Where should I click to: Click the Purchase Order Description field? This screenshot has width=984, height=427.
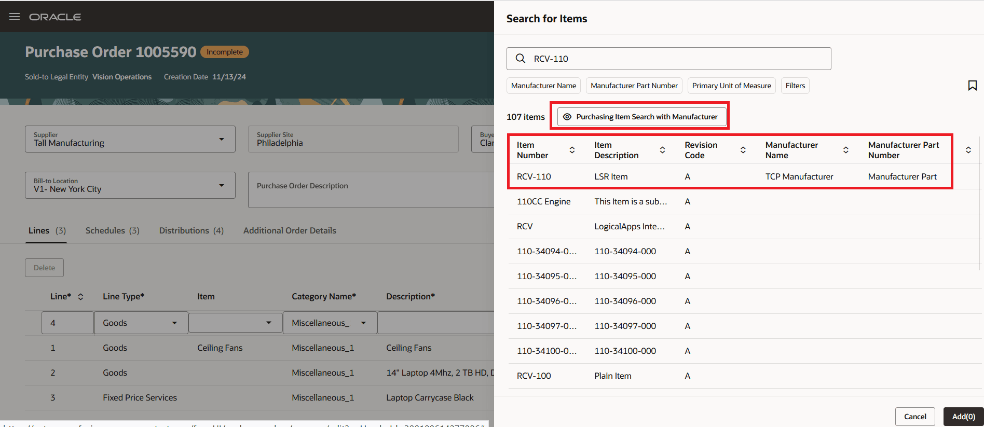tap(371, 190)
